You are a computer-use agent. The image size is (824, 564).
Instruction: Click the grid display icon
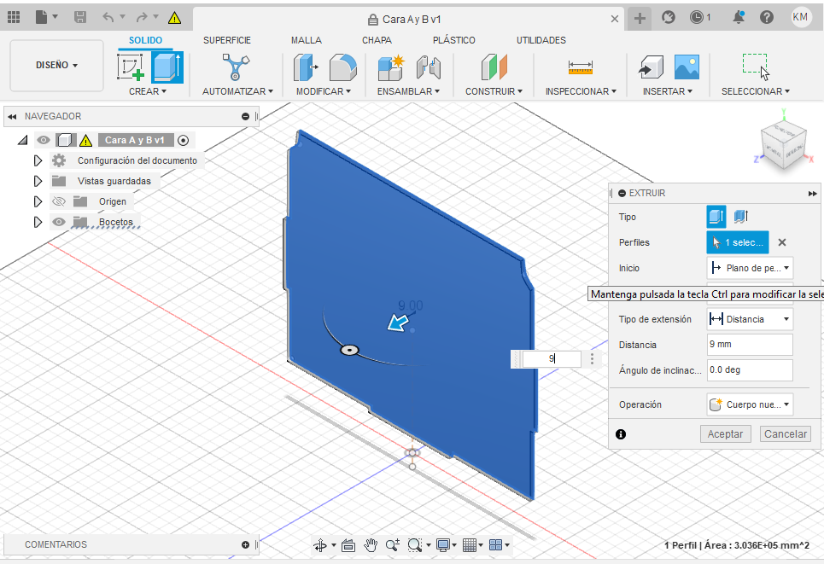[x=468, y=544]
